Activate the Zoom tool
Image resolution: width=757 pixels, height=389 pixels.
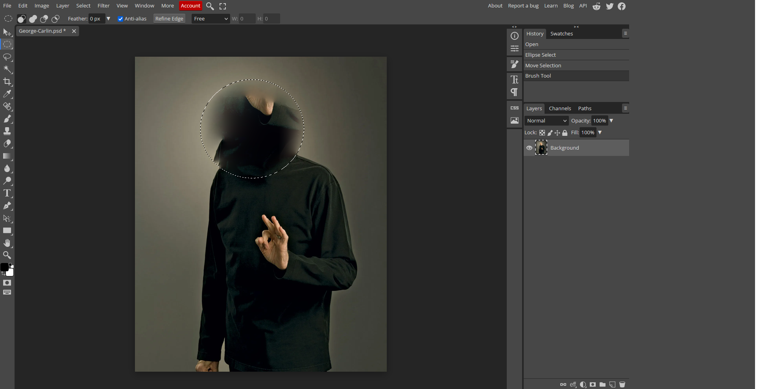click(x=7, y=255)
